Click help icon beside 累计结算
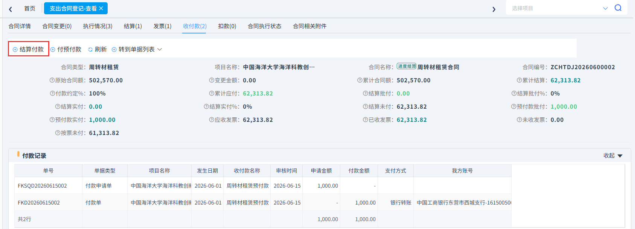 tap(519, 80)
